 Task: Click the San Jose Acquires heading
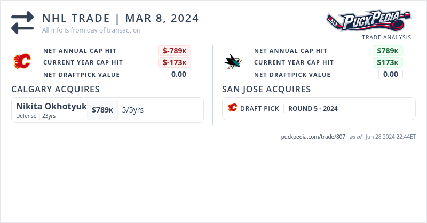pos(266,89)
